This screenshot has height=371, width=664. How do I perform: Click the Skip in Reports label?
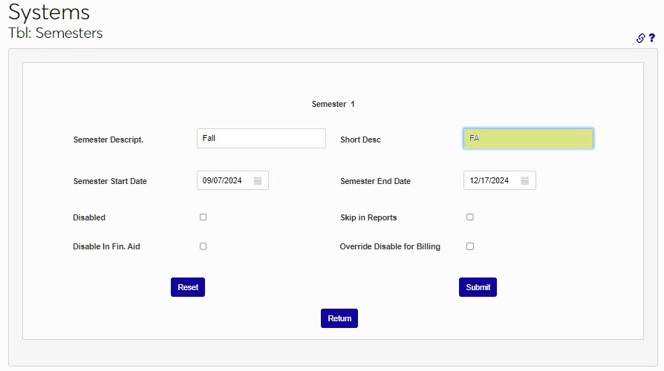(x=368, y=218)
